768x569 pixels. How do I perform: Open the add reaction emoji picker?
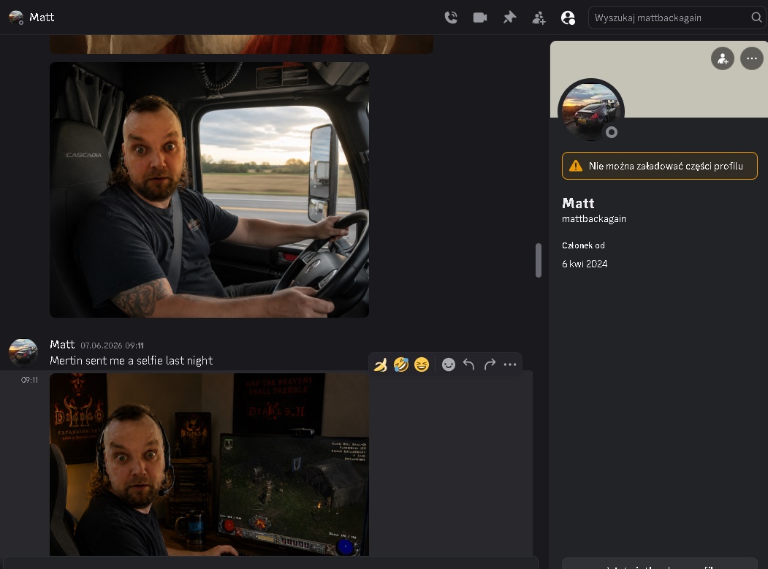[448, 364]
